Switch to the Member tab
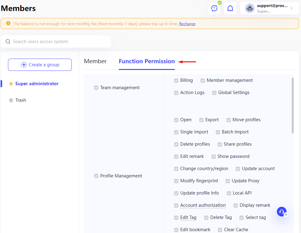The width and height of the screenshot is (301, 233). [95, 61]
